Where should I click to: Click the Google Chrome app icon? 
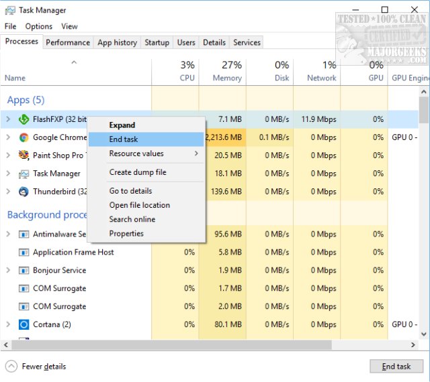pos(24,137)
